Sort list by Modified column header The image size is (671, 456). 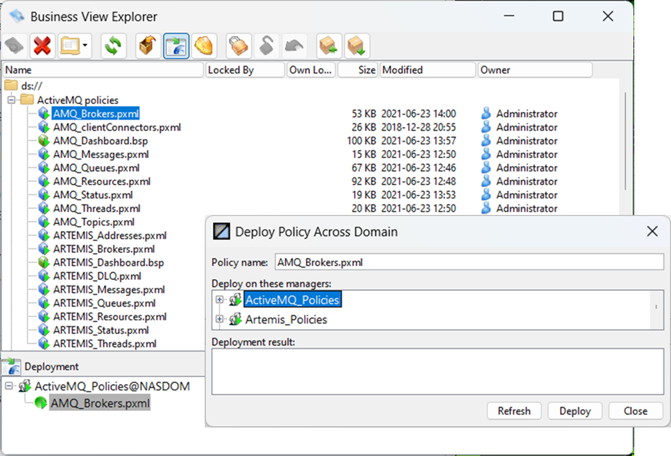tap(428, 70)
